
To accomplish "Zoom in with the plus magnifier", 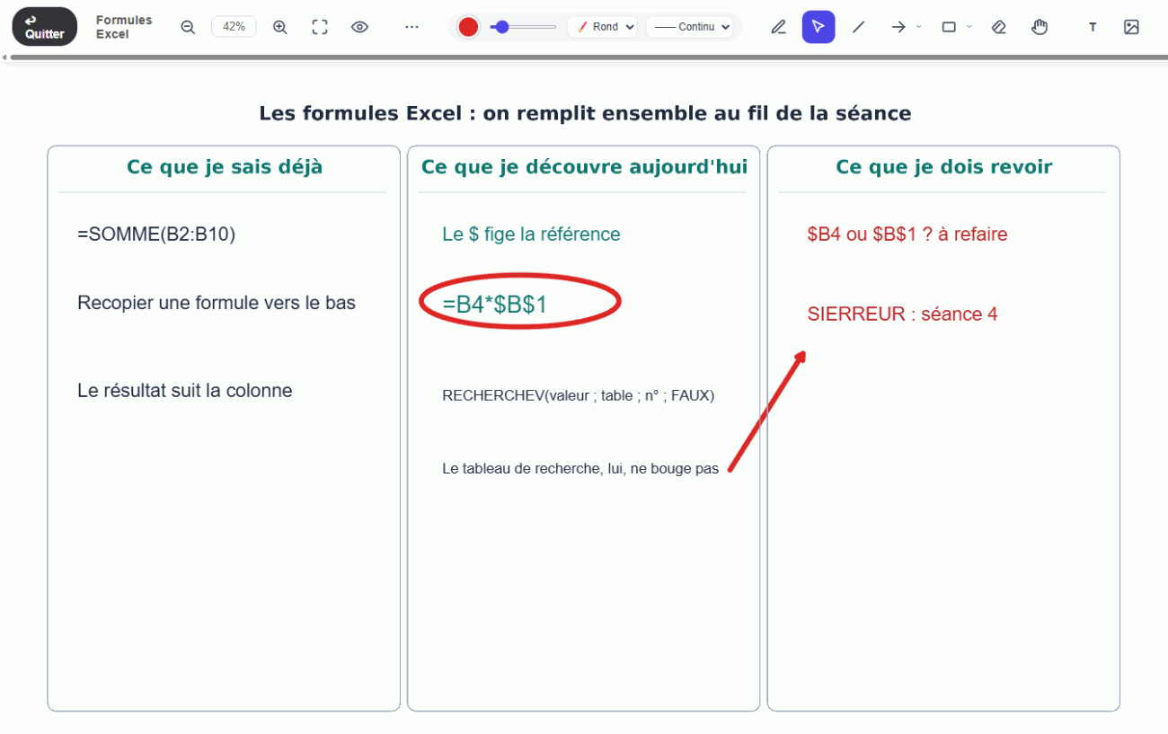I will pyautogui.click(x=280, y=27).
